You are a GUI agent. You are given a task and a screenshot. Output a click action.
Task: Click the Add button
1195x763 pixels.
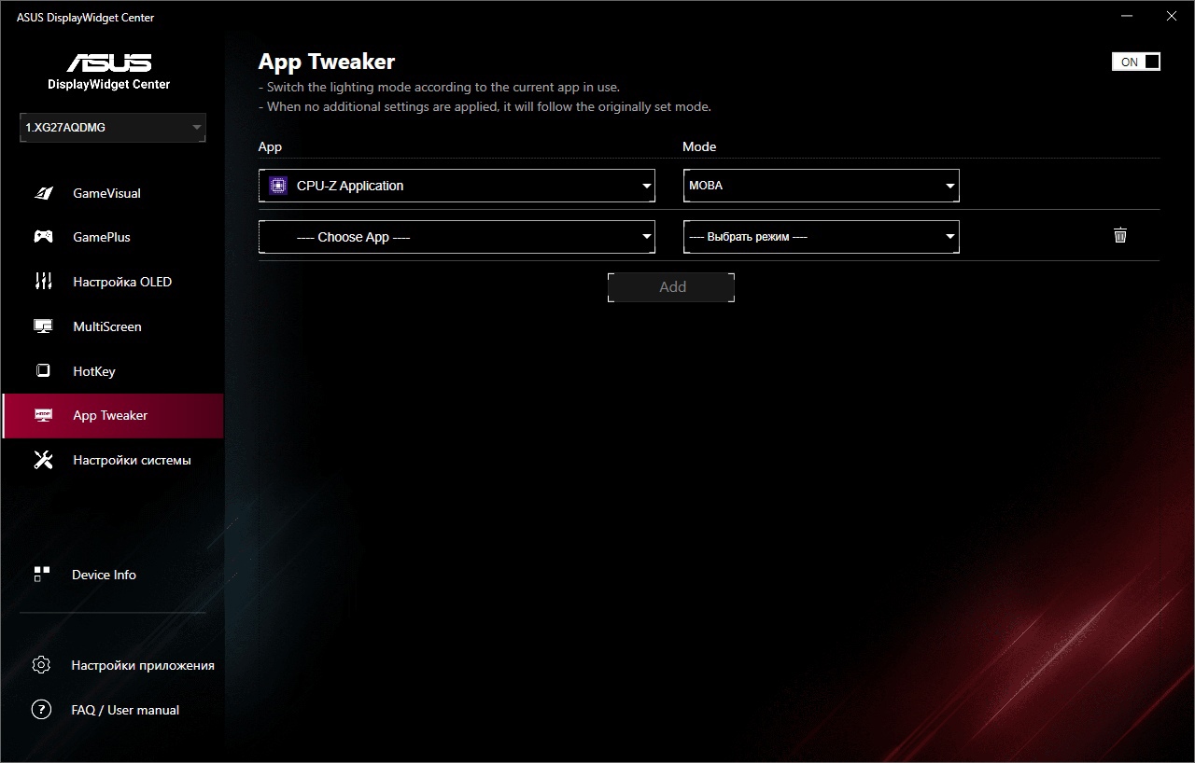tap(671, 287)
